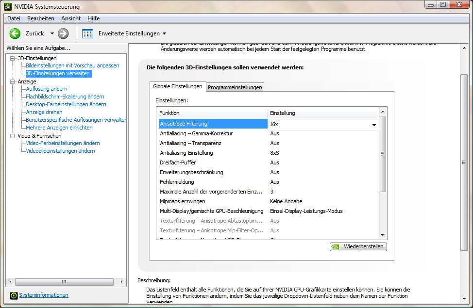Viewport: 473px width, 308px height.
Task: Open the back history dropdown arrow
Action: point(52,33)
